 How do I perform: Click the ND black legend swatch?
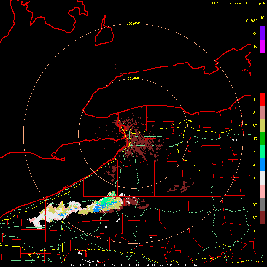pos(262,231)
